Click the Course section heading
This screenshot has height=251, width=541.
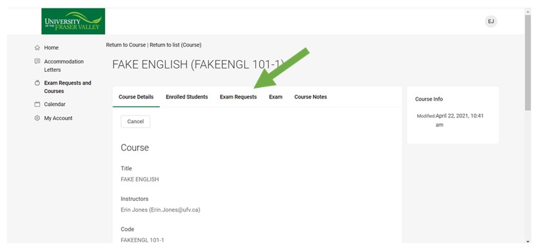135,148
